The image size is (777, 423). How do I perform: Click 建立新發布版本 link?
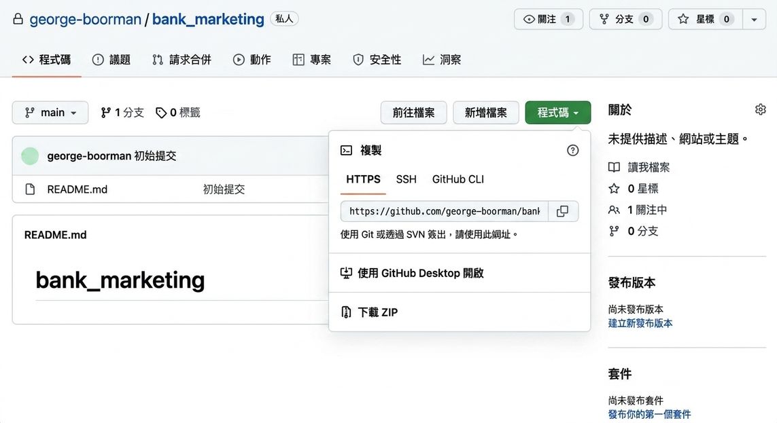click(x=640, y=323)
